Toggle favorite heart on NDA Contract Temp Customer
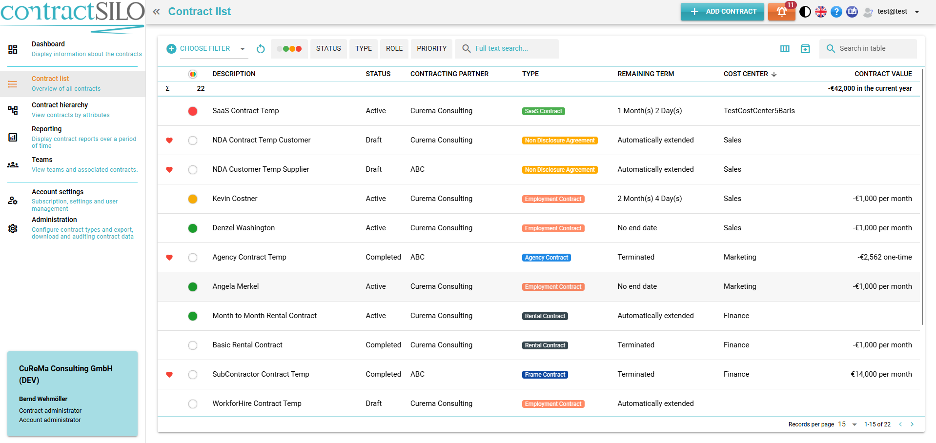This screenshot has height=443, width=936. [169, 141]
